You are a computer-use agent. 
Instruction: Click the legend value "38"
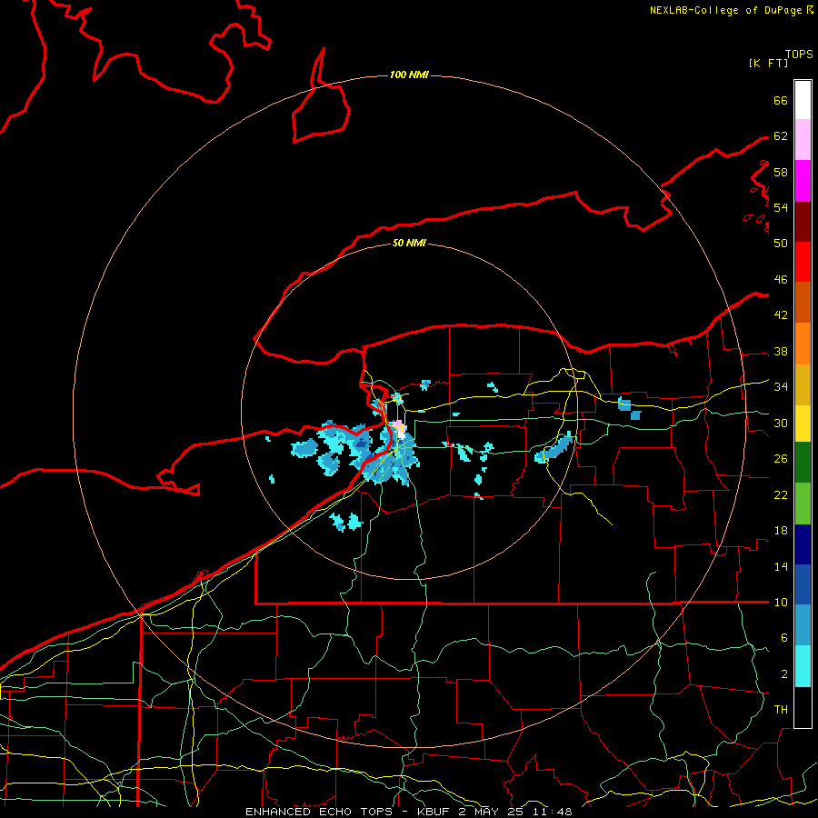(x=781, y=351)
